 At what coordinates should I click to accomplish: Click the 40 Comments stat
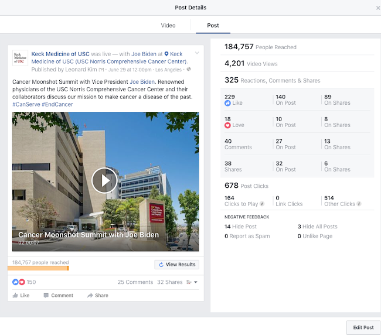(x=238, y=144)
